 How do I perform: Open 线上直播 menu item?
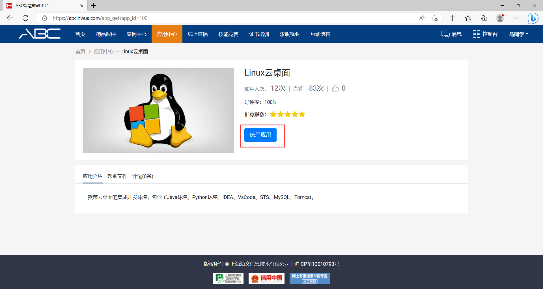[x=198, y=34]
